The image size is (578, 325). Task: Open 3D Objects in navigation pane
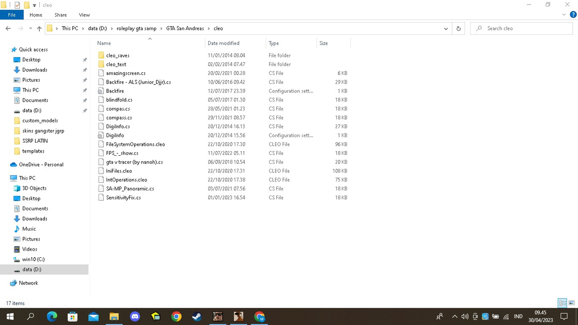click(x=34, y=188)
